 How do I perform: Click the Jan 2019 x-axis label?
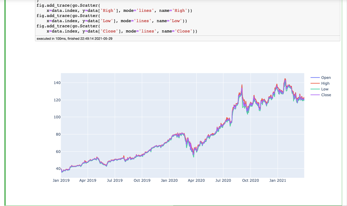[x=61, y=180]
